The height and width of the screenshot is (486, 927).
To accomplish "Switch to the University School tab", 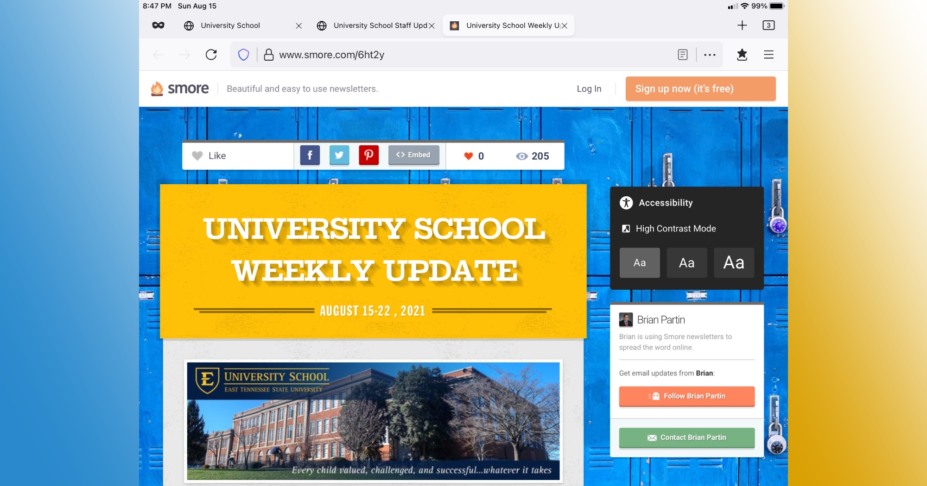I will point(229,25).
